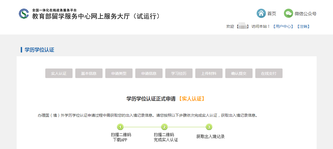Click step 3 green circle marker
The height and width of the screenshot is (149, 333).
pos(209,127)
